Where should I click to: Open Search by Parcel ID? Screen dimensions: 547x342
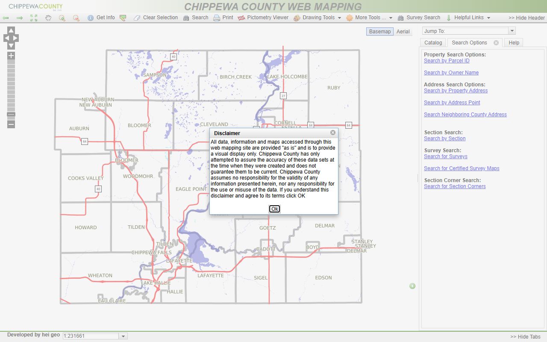tap(447, 61)
